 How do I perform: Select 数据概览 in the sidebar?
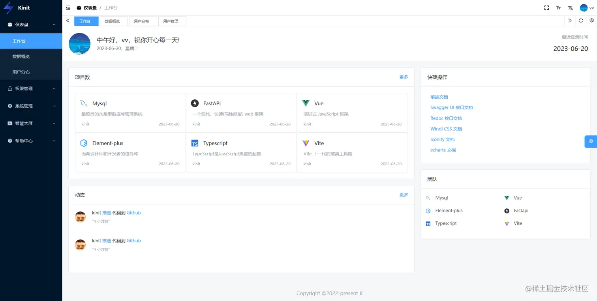coord(31,56)
